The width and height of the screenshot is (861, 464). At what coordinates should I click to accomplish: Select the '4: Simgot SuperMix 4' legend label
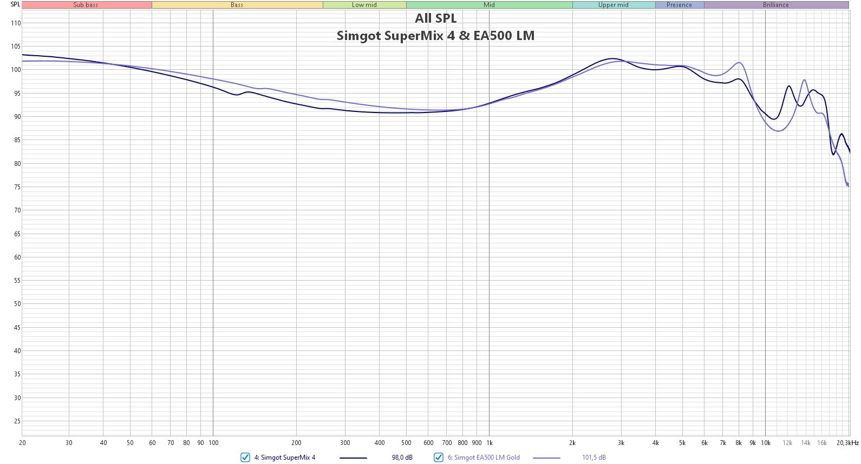(285, 458)
